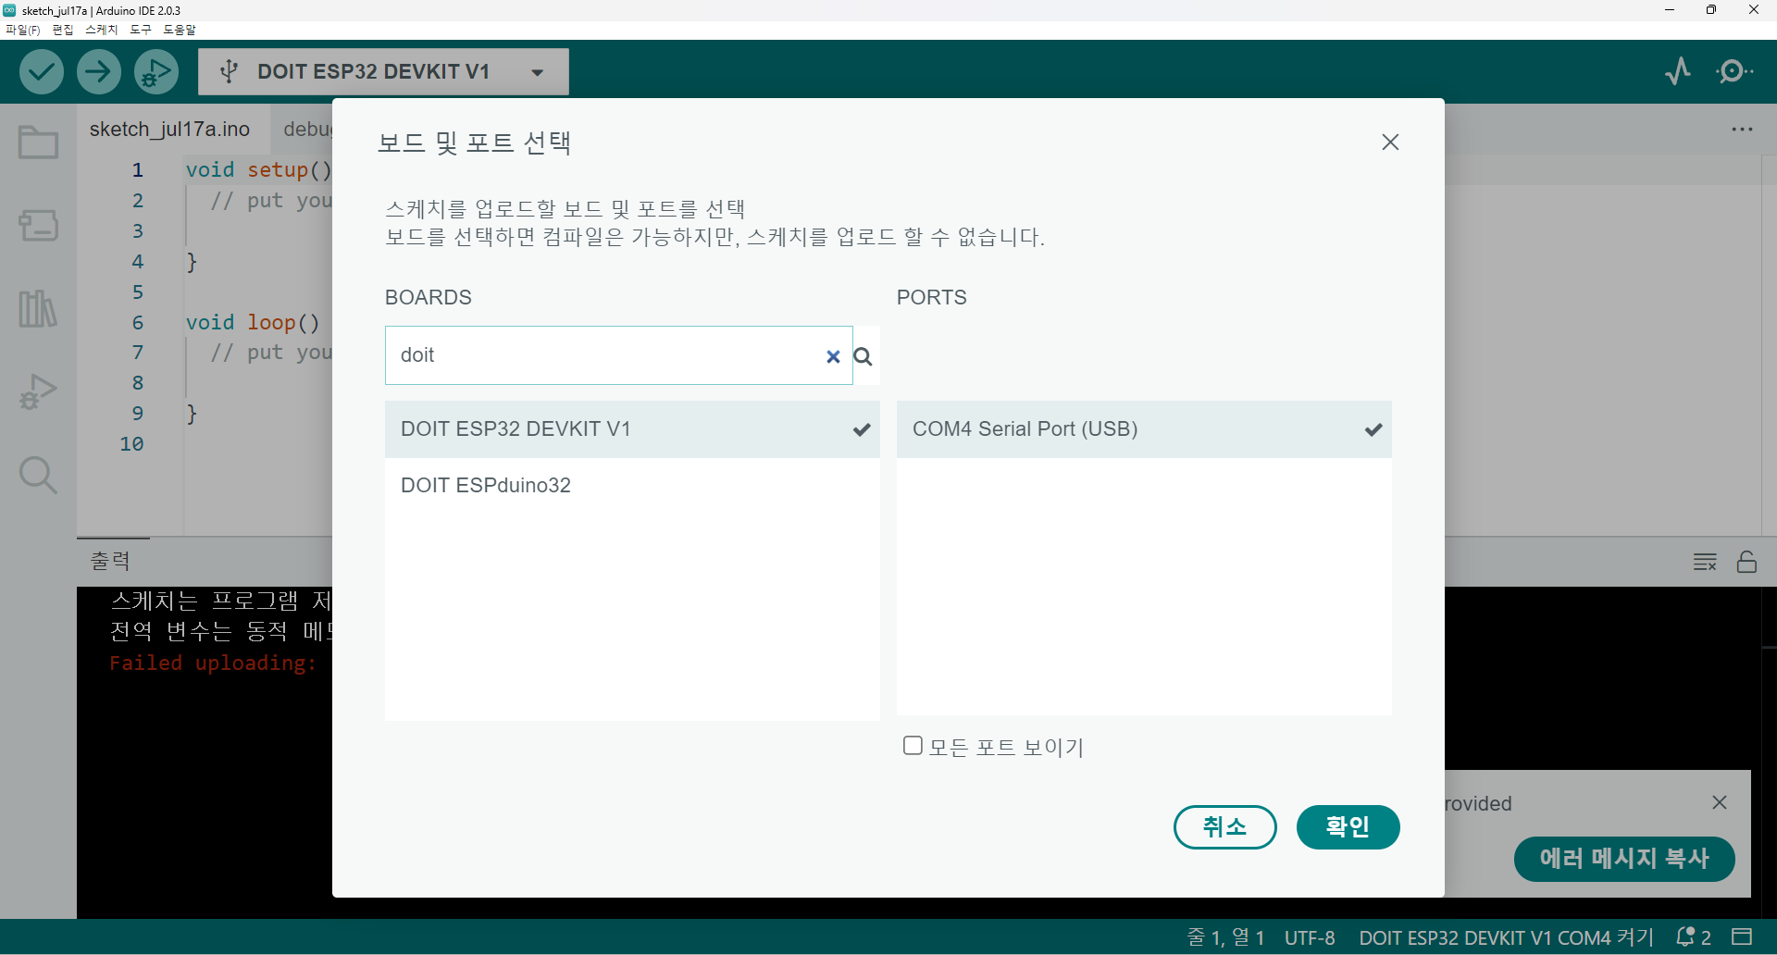Toggle the output lock icon

click(x=1746, y=562)
